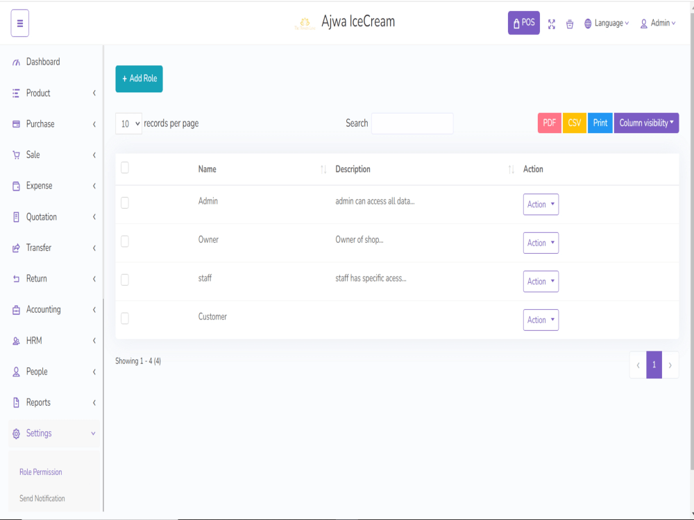694x520 pixels.
Task: Open the Expense section icon
Action: click(15, 185)
